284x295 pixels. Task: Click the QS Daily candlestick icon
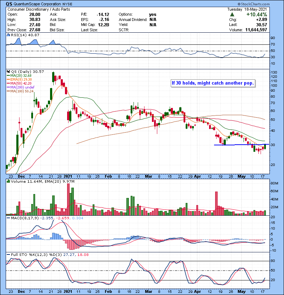tap(8, 71)
